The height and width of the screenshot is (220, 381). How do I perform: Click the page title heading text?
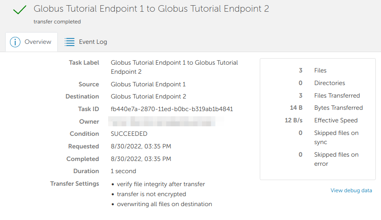click(x=151, y=9)
